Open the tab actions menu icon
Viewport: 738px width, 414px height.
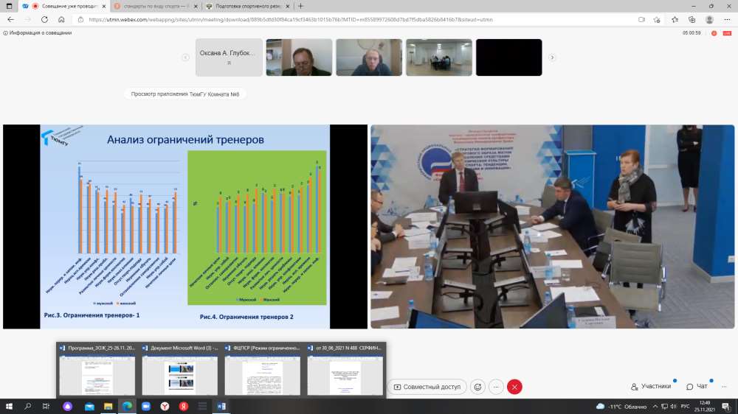coord(9,6)
